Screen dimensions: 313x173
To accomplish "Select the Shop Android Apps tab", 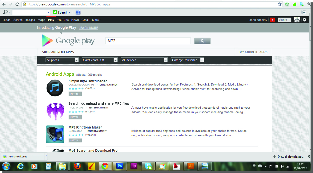I will tap(58, 52).
